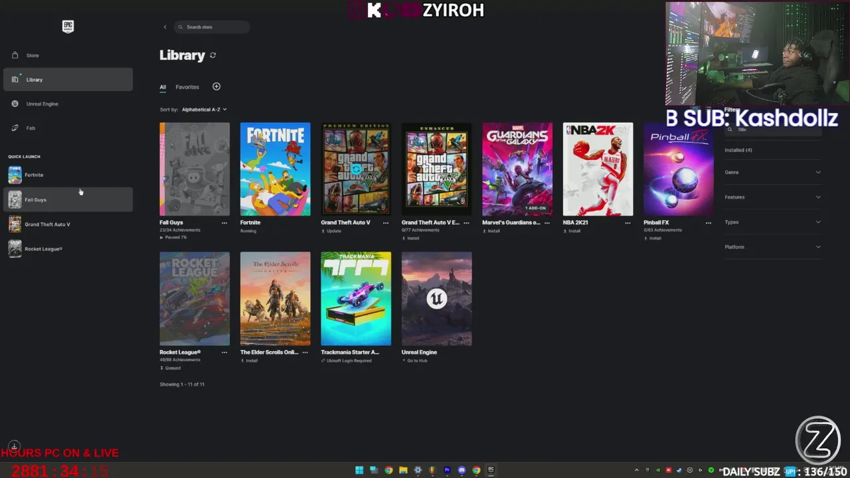Launch Rocket League from Quick Launch list
The width and height of the screenshot is (850, 478).
click(x=68, y=249)
